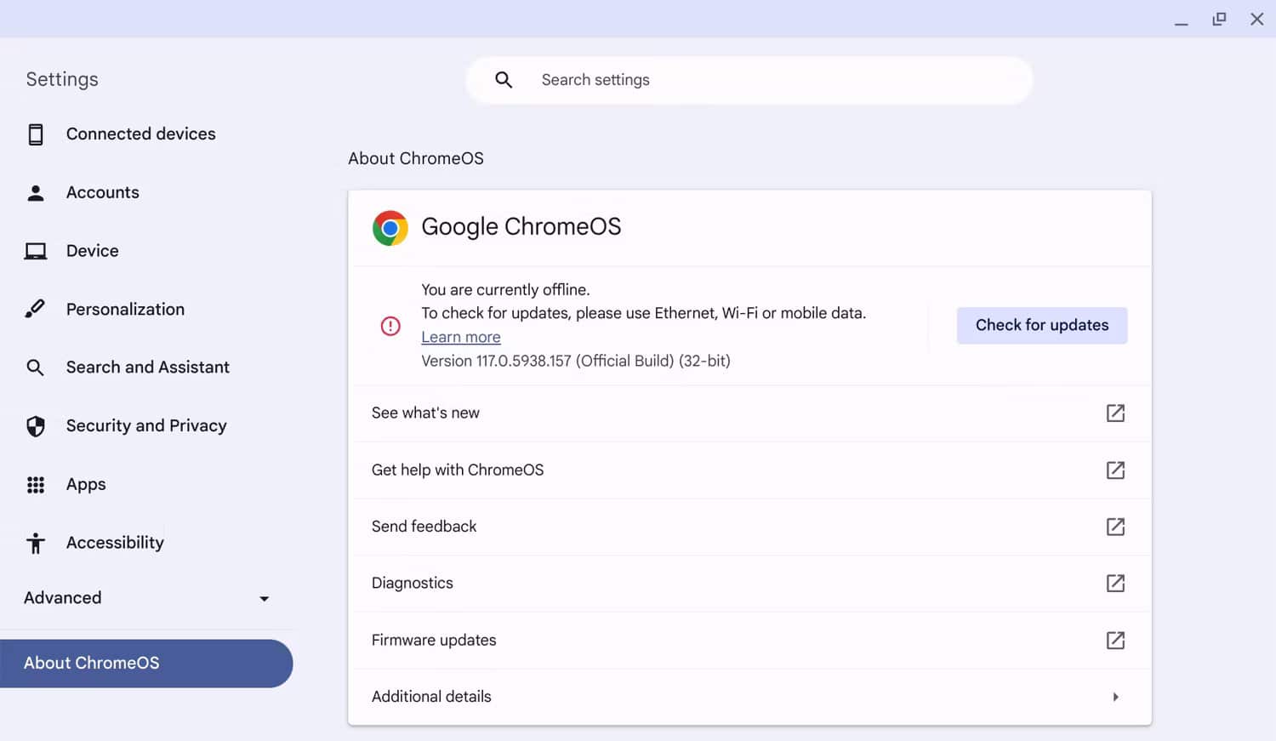Click Advanced label in sidebar

tap(63, 598)
